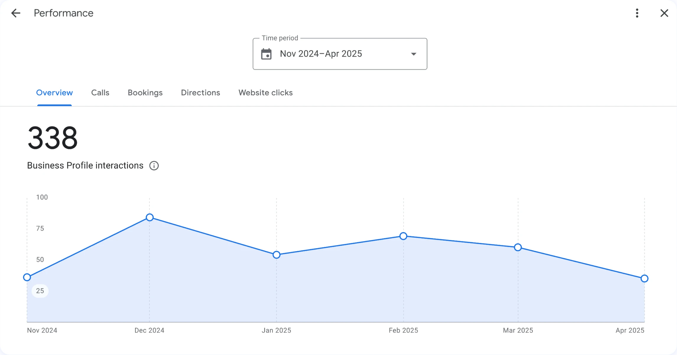The image size is (677, 355).
Task: Select the Mar 2025 chart marker
Action: coord(518,247)
